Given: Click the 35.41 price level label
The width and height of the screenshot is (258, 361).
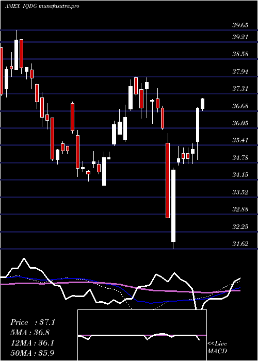Looking at the screenshot, I should 240,140.
